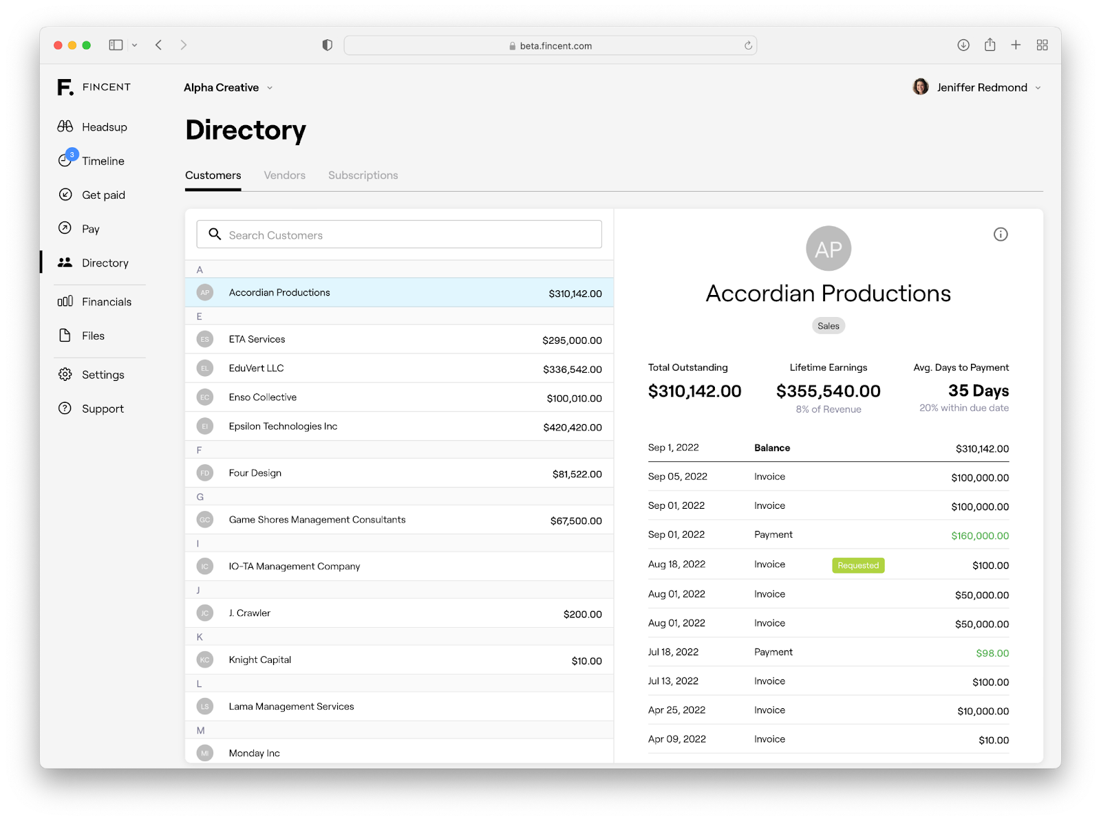The width and height of the screenshot is (1101, 821).
Task: Select EduVert LLC customer name
Action: tap(257, 368)
